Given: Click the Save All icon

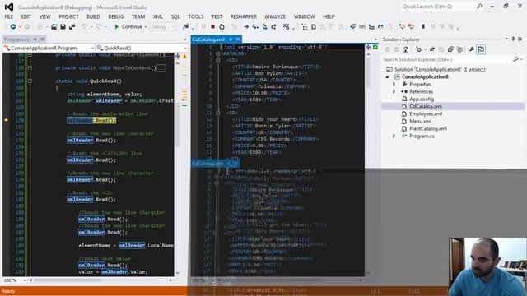Looking at the screenshot, I should click(x=72, y=27).
